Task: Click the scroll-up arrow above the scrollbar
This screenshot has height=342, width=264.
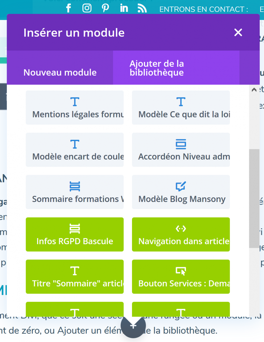Action: click(253, 89)
